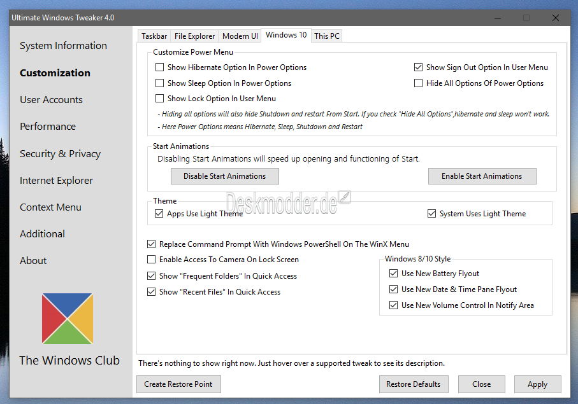Open Security & Privacy section
Image resolution: width=578 pixels, height=404 pixels.
[60, 154]
